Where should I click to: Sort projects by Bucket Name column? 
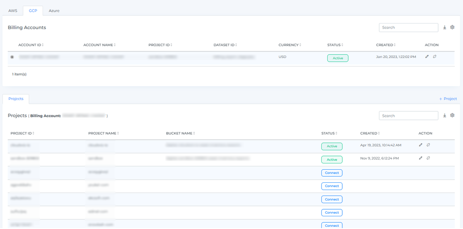180,134
